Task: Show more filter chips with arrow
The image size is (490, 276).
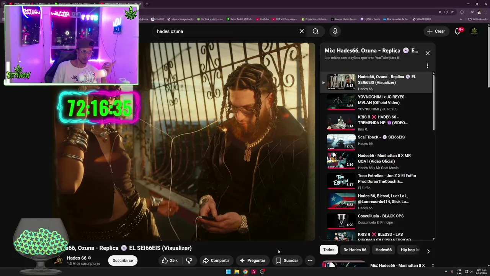Action: 428,251
